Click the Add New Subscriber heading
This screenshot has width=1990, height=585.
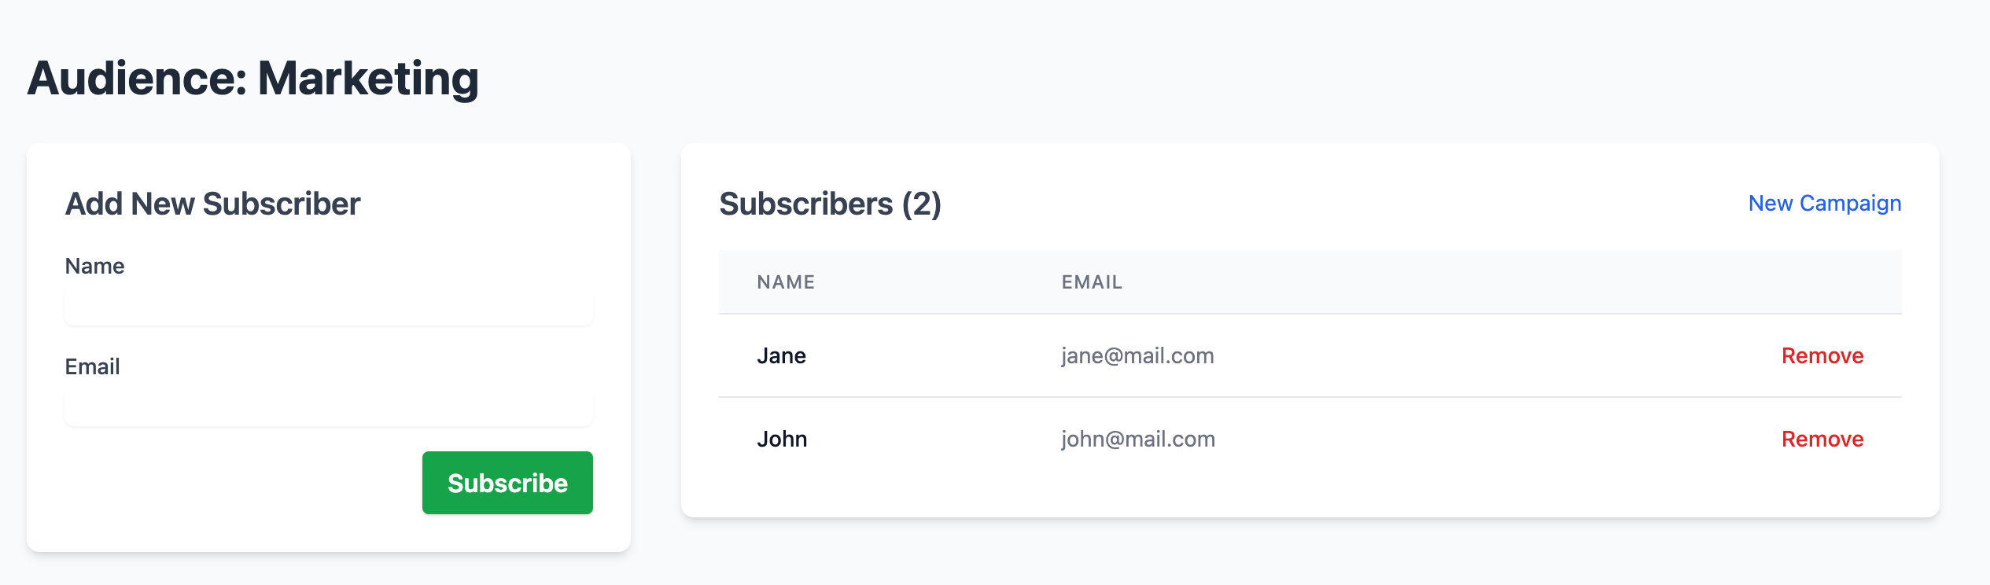[212, 204]
